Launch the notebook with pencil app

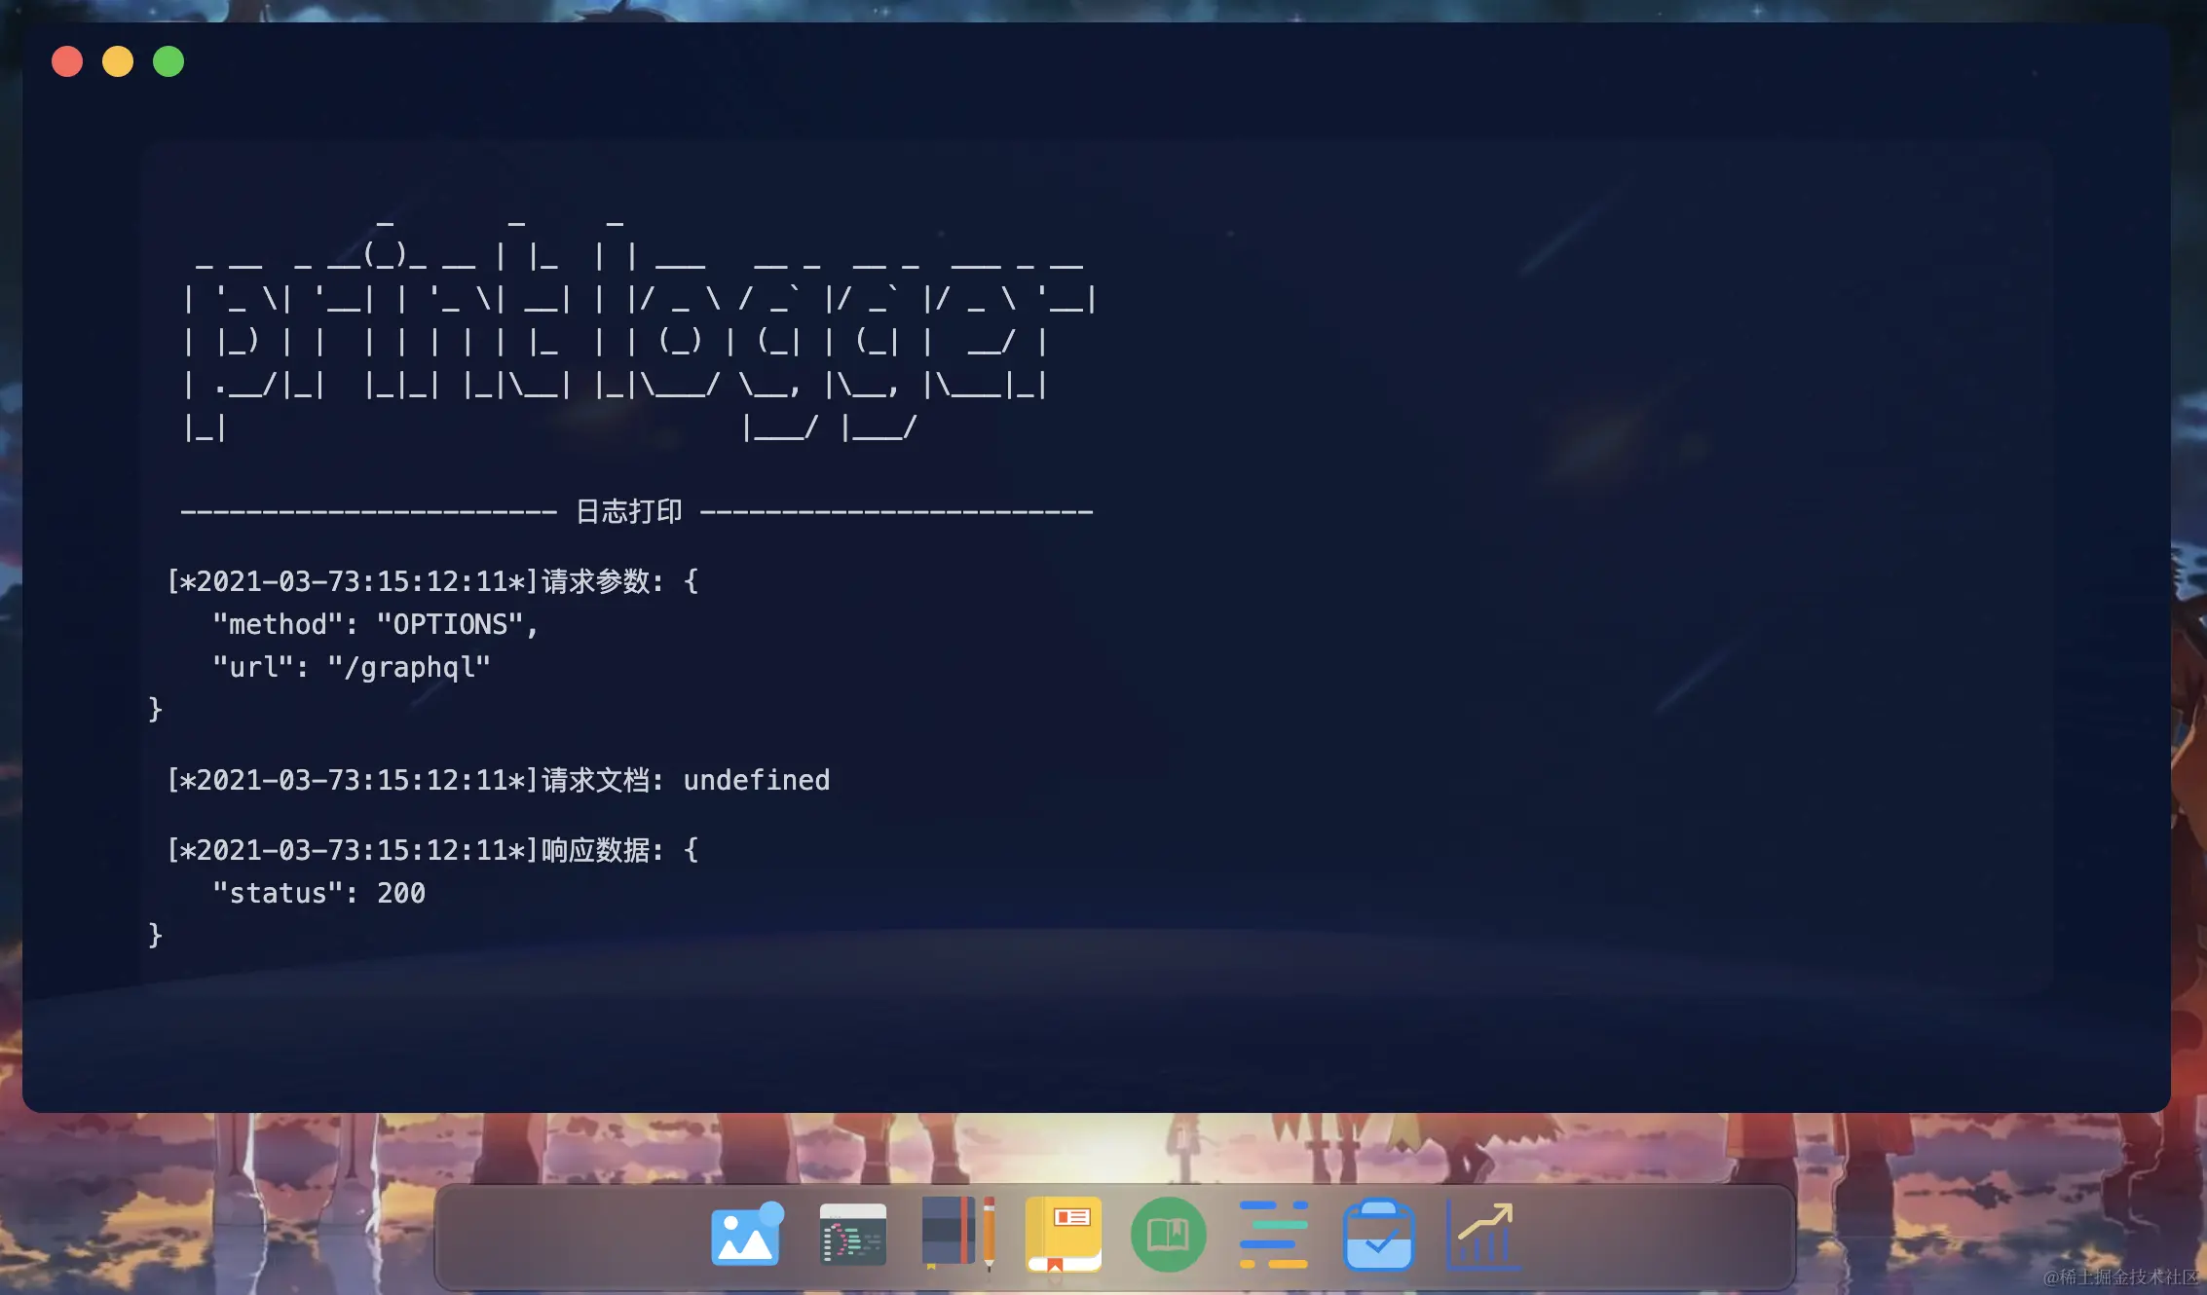(x=957, y=1234)
